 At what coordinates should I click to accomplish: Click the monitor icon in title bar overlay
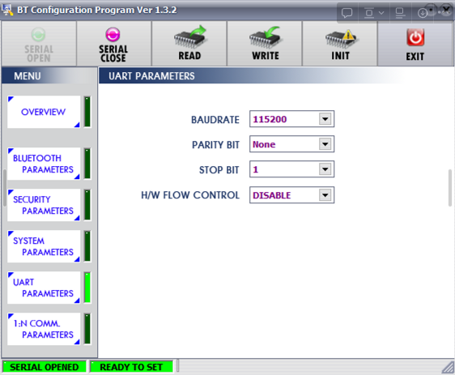pyautogui.click(x=400, y=13)
